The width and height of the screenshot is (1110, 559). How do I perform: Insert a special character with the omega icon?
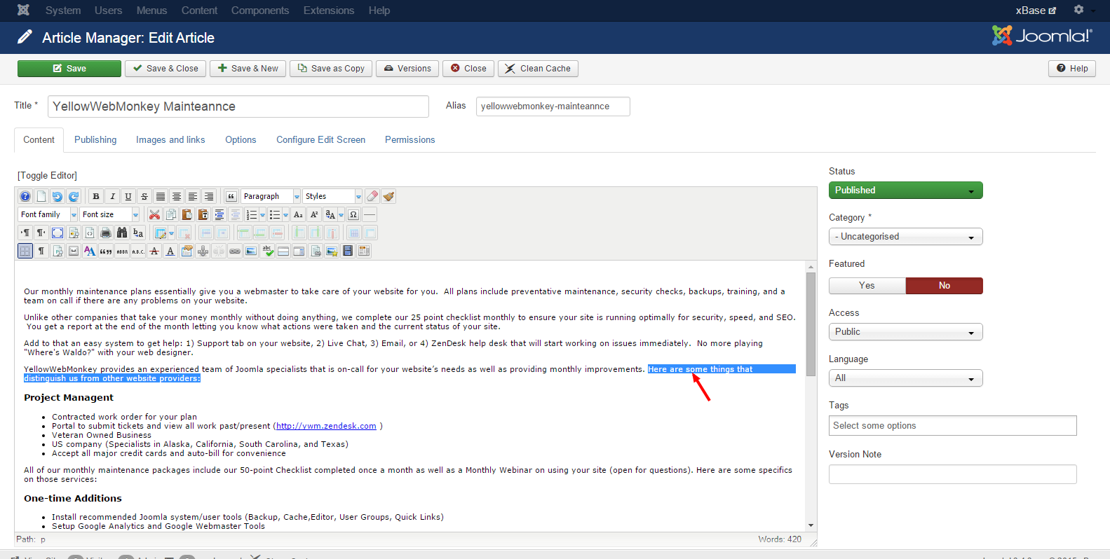(353, 214)
